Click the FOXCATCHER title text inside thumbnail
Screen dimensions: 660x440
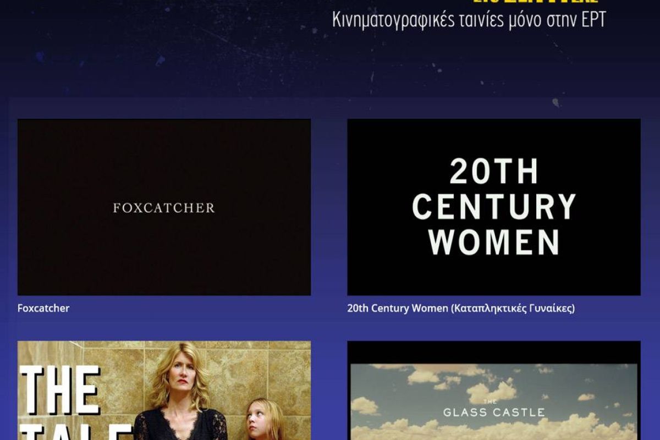(x=164, y=208)
